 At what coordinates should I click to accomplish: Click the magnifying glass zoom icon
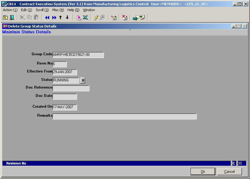click(x=103, y=18)
